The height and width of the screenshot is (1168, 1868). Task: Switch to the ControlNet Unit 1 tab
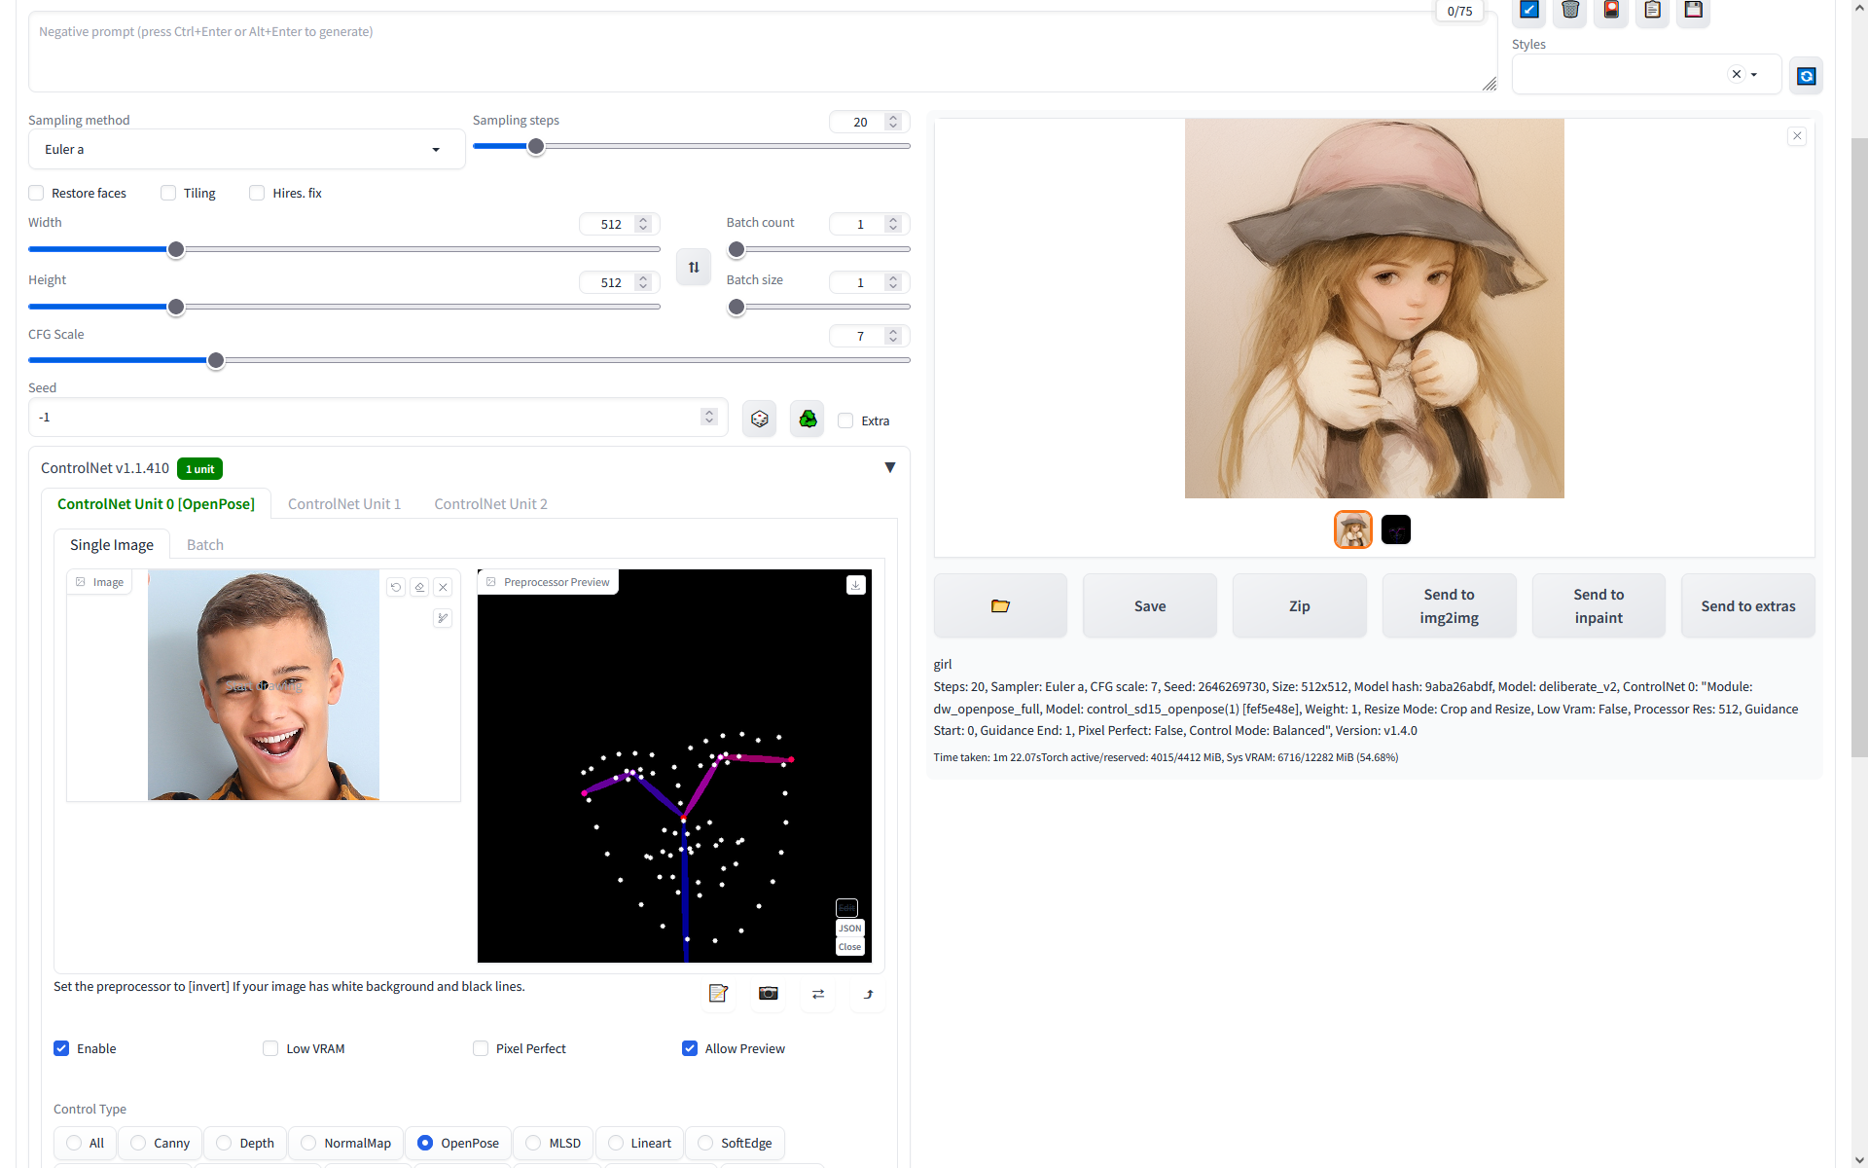pos(343,504)
